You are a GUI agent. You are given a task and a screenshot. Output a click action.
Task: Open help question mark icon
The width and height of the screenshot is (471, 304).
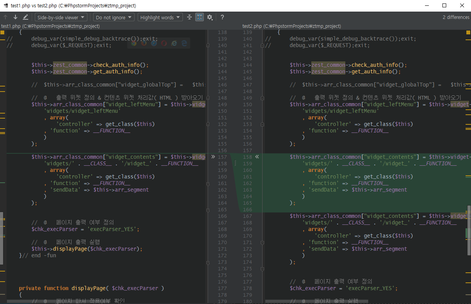click(x=222, y=17)
